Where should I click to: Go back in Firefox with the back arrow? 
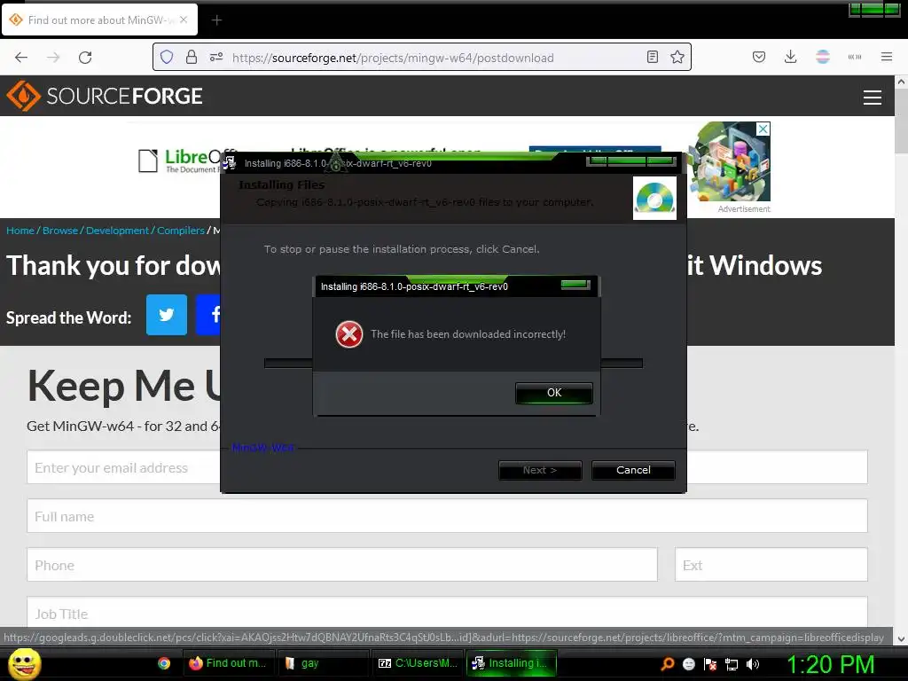pyautogui.click(x=21, y=58)
